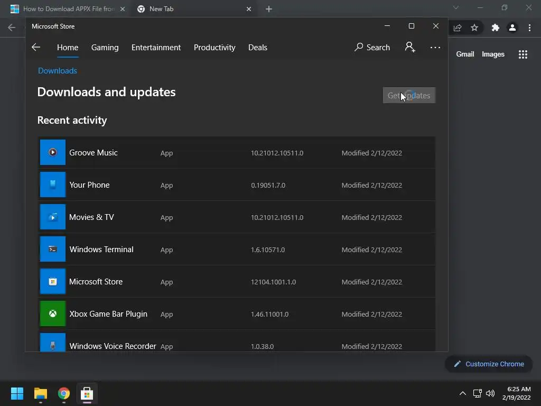This screenshot has height=406, width=541.
Task: Click version 1.46.11001.0 text
Action: point(269,314)
